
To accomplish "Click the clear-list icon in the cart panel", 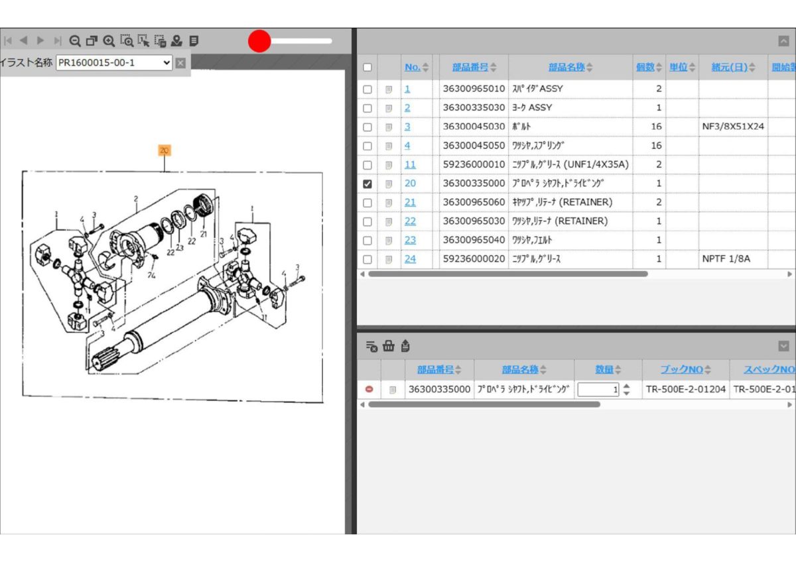I will (x=371, y=346).
